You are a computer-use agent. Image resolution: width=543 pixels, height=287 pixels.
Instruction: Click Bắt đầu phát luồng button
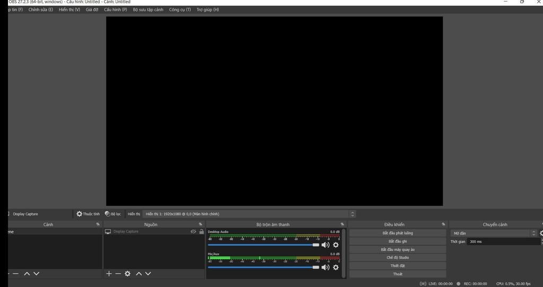(398, 233)
